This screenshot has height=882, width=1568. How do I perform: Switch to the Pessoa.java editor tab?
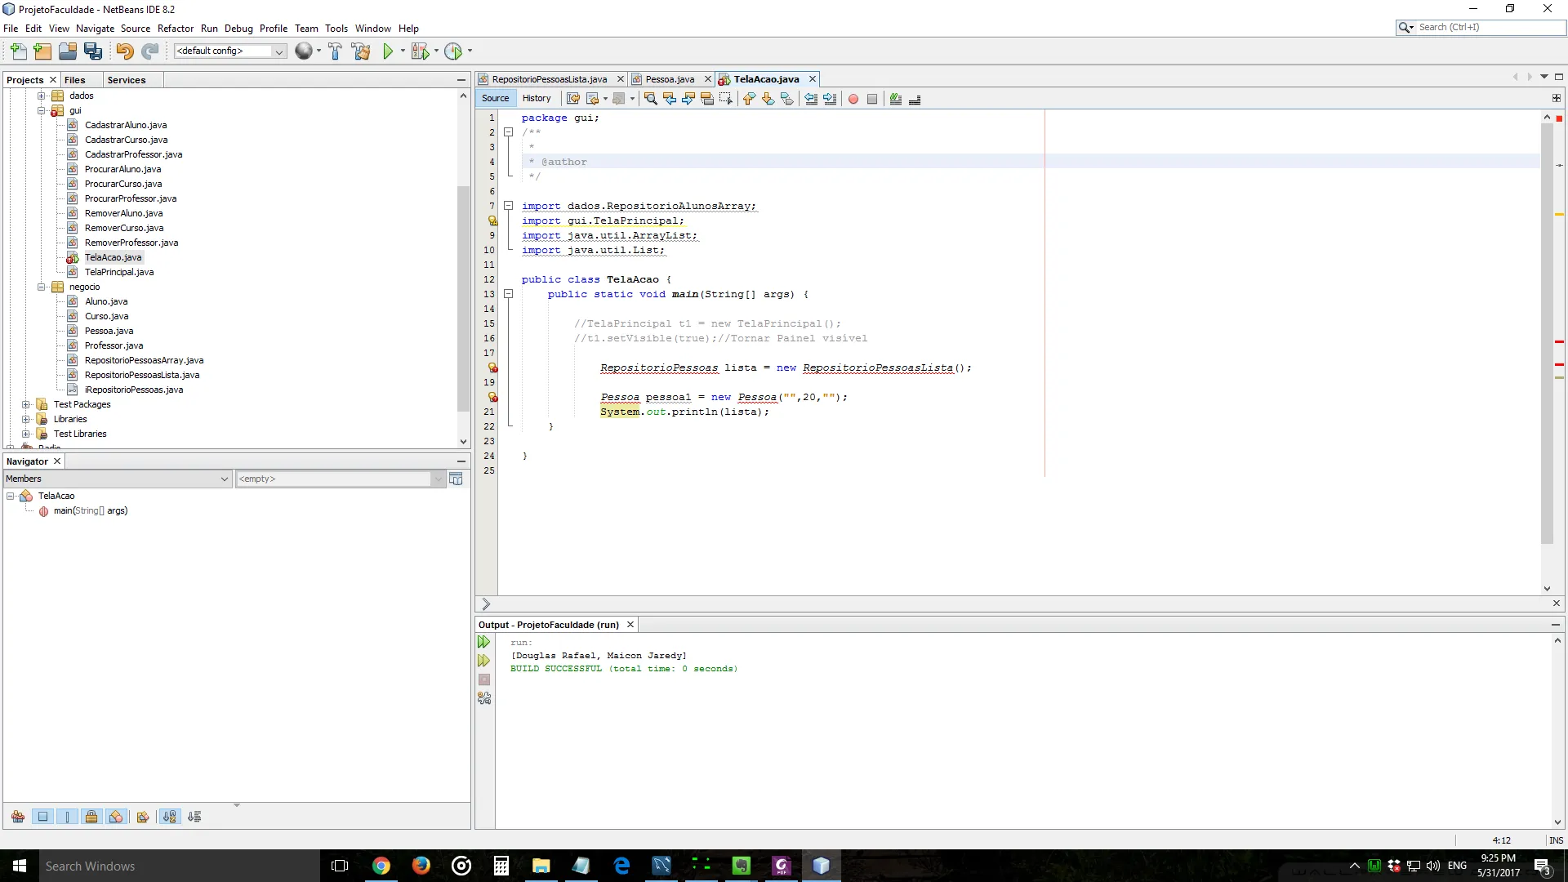(669, 79)
